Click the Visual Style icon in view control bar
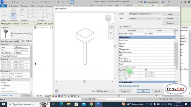Viewport: 191px width, 107px height. click(x=50, y=96)
